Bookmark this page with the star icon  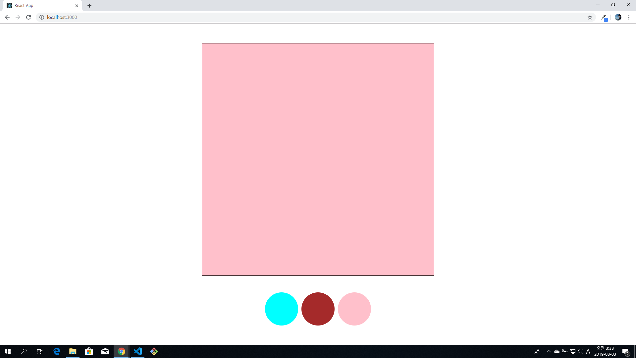click(x=590, y=17)
